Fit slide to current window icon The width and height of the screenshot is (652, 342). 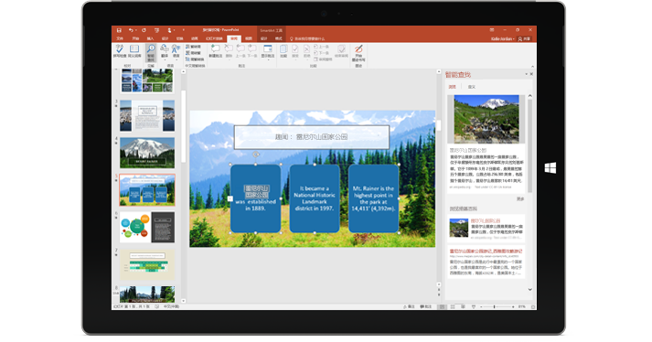pyautogui.click(x=532, y=306)
